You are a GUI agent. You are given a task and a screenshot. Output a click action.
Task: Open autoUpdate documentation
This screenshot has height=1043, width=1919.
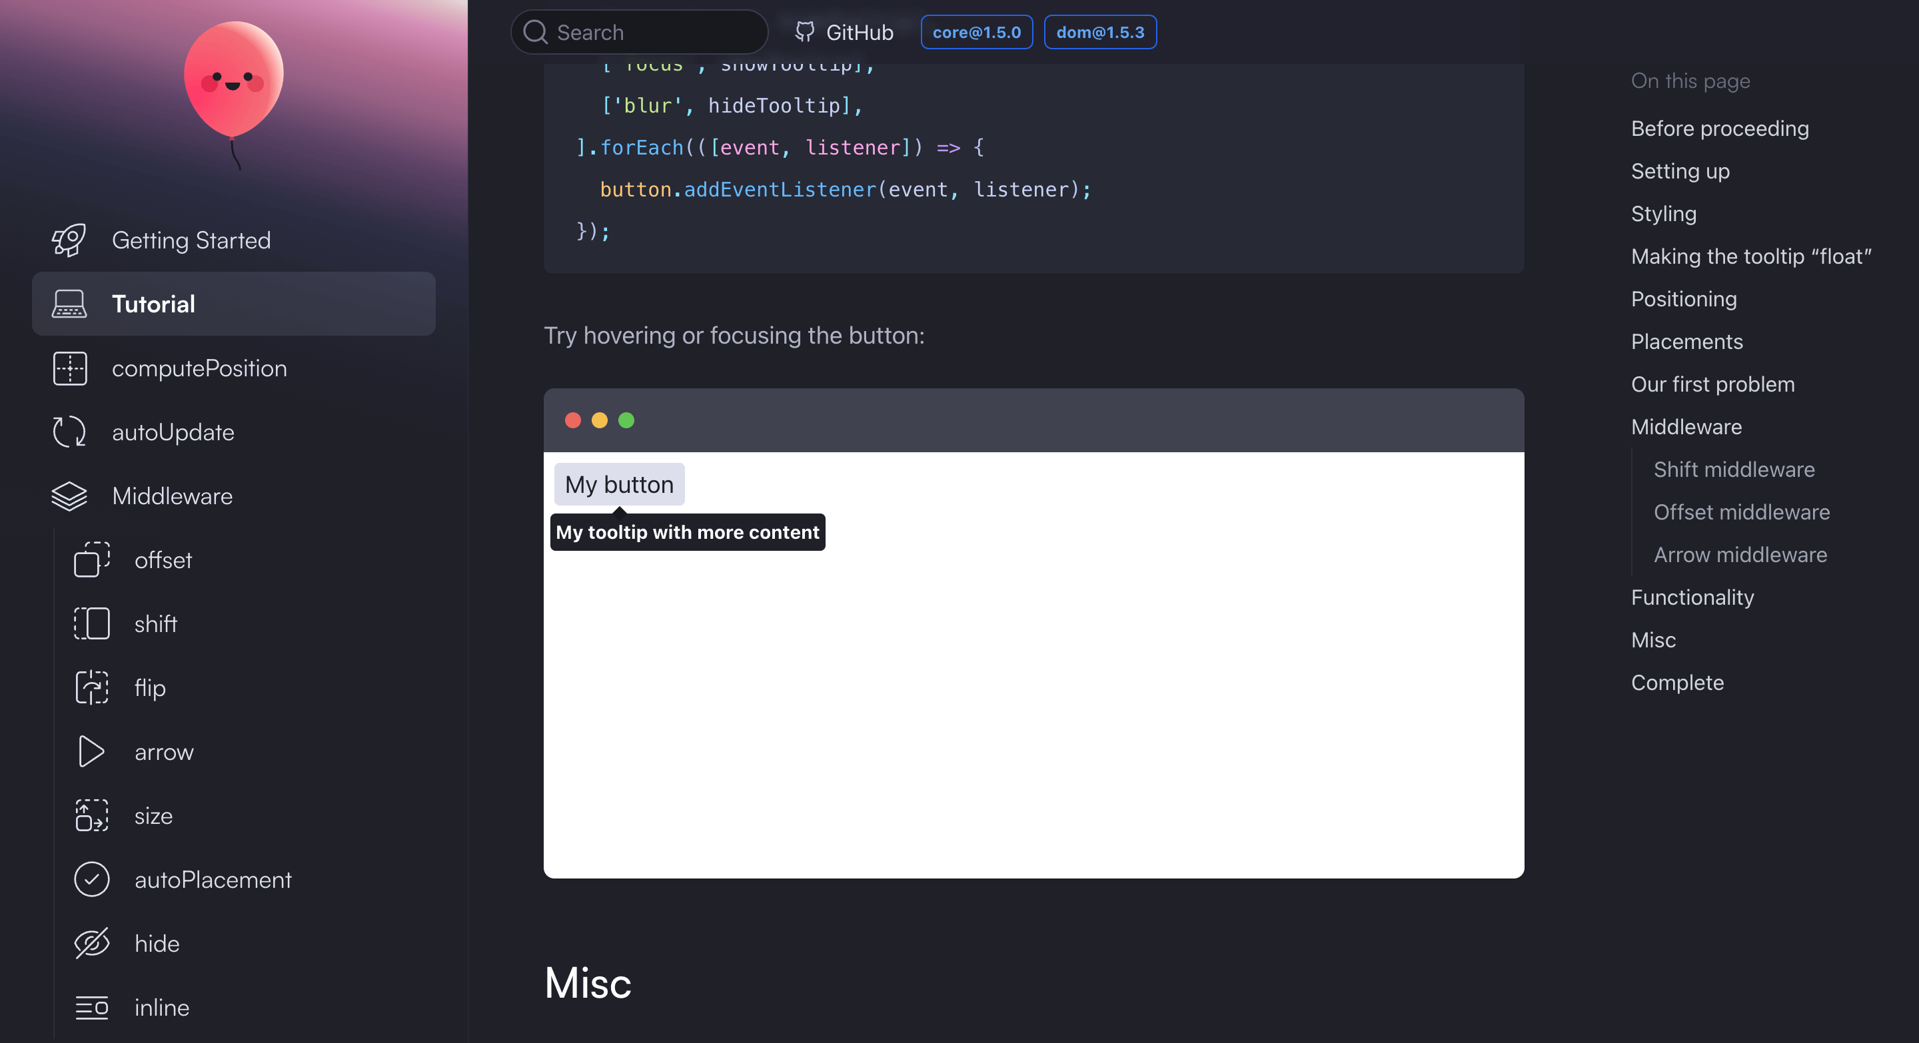coord(233,432)
